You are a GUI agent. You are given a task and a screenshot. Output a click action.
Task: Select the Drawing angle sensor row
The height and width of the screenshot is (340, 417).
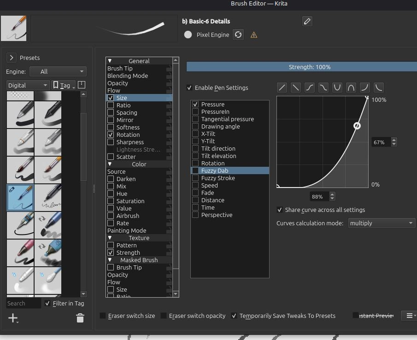(230, 127)
